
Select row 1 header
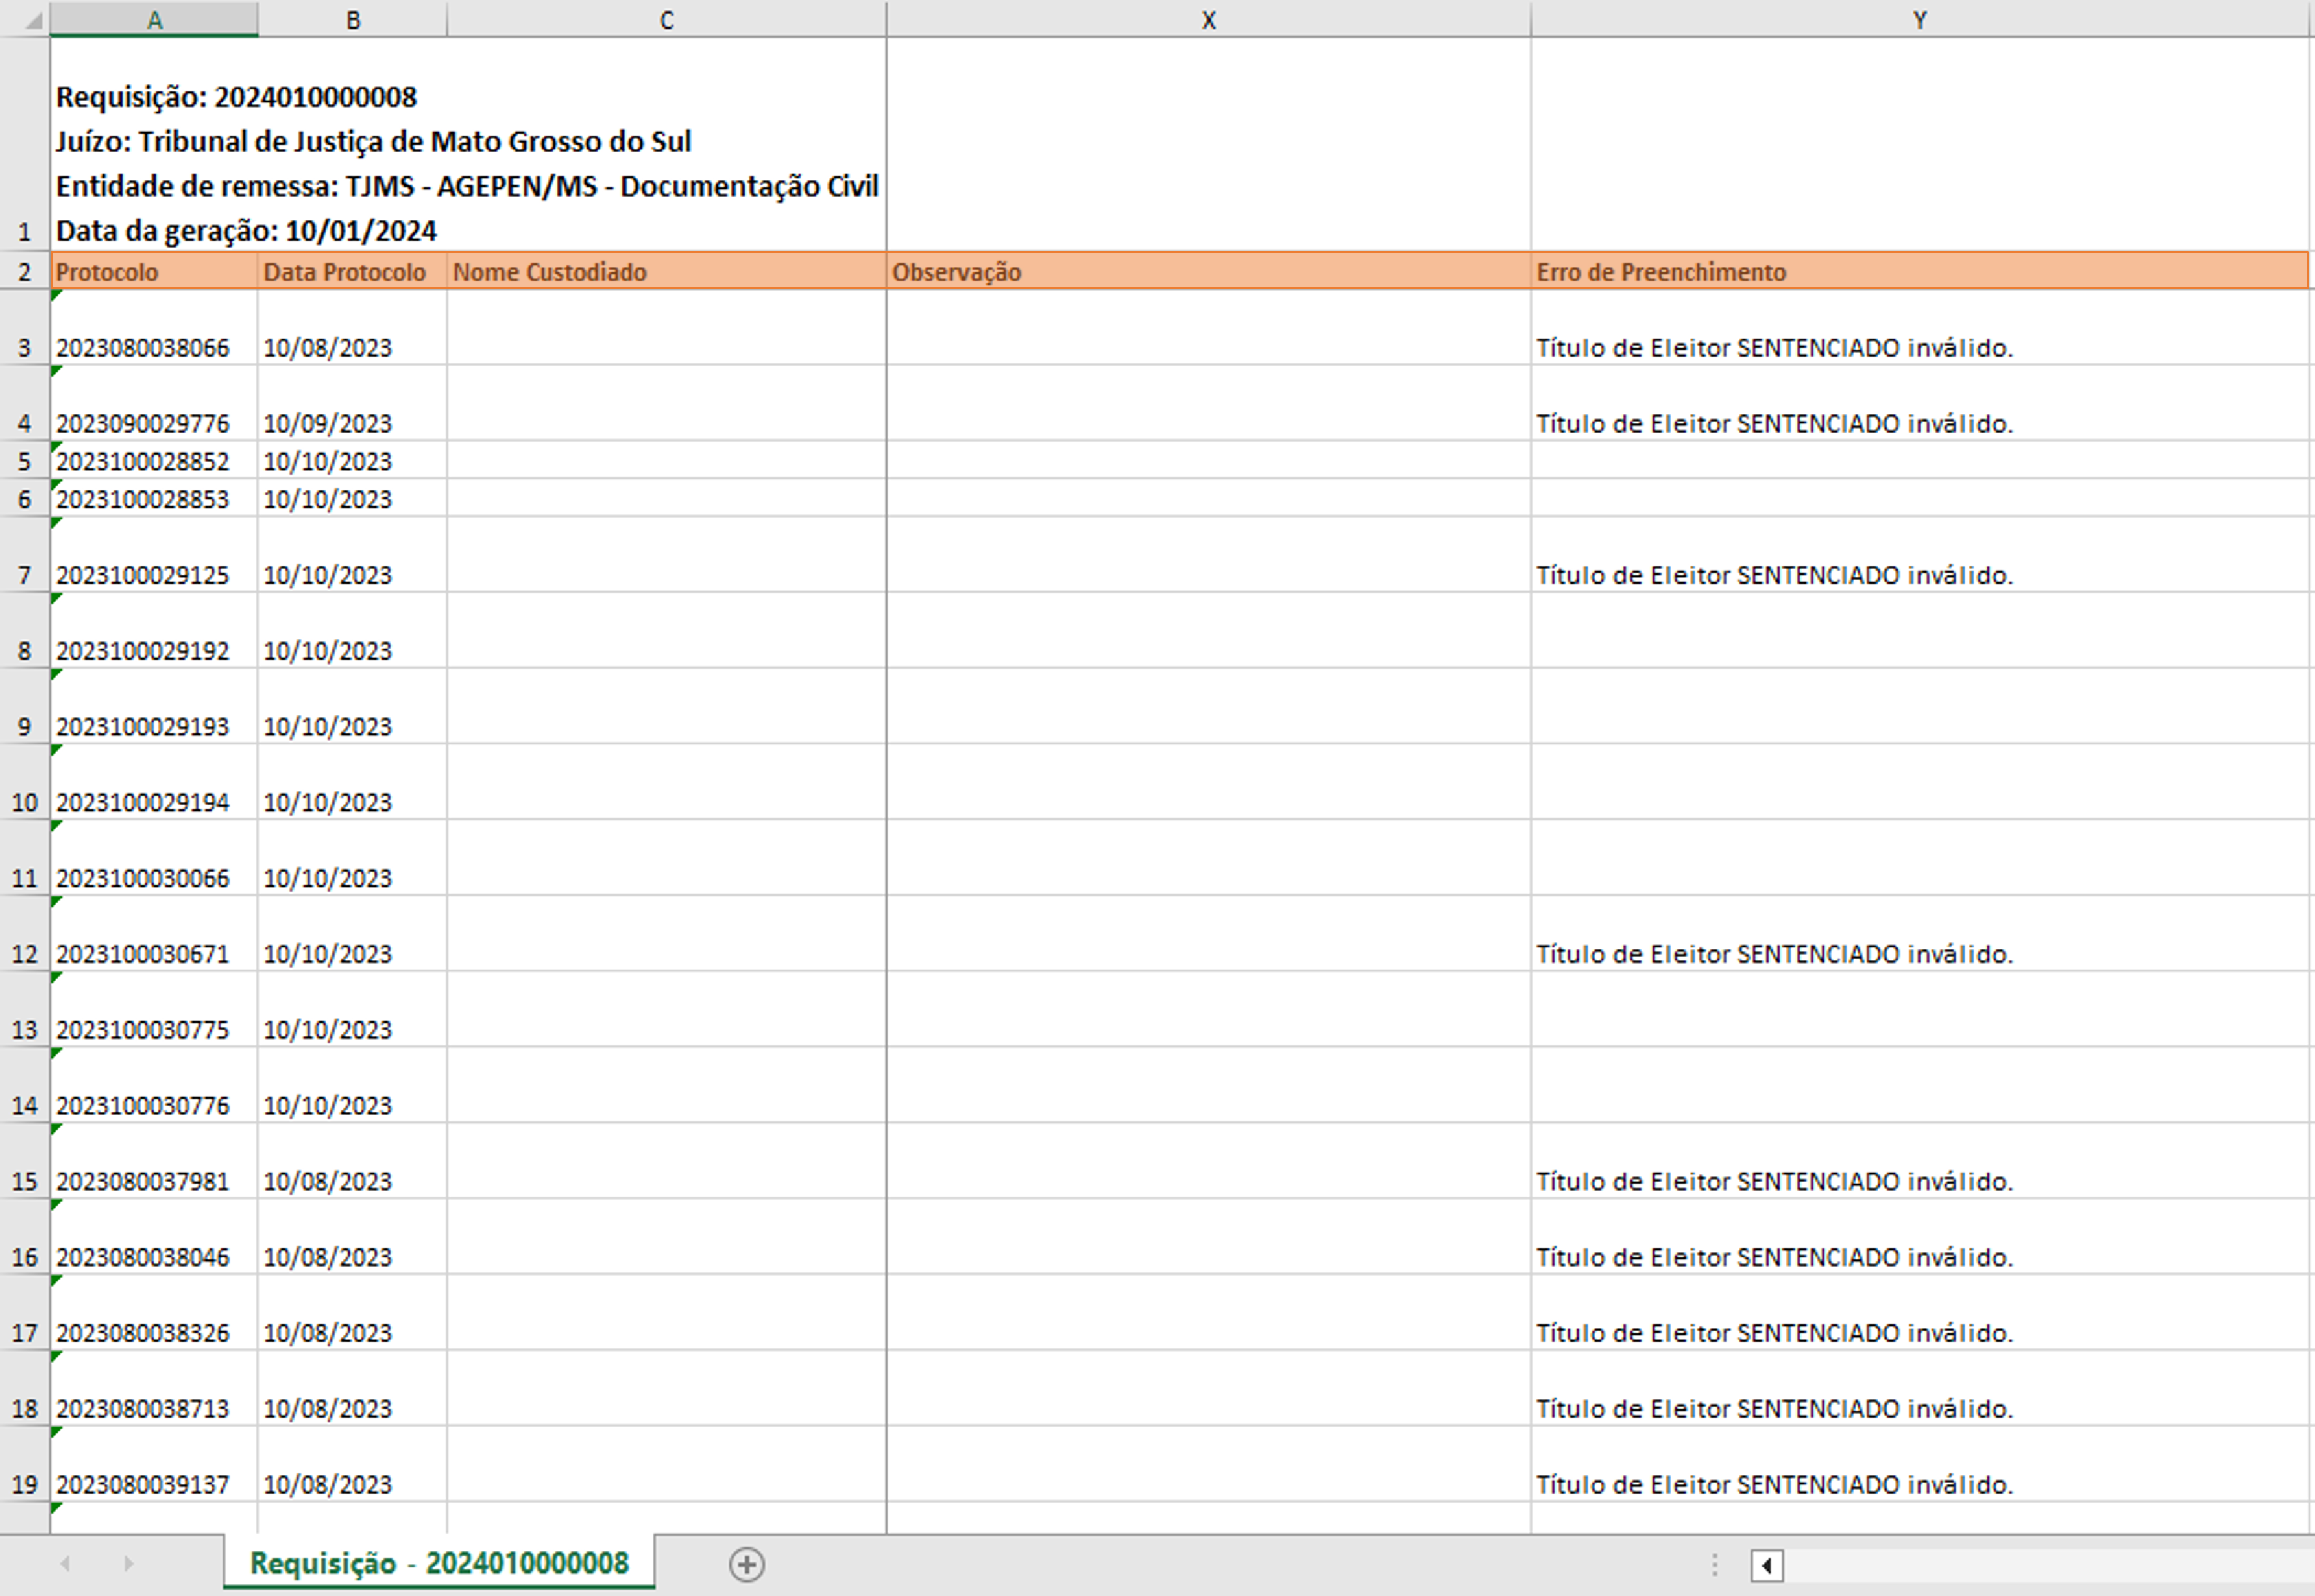[x=24, y=145]
